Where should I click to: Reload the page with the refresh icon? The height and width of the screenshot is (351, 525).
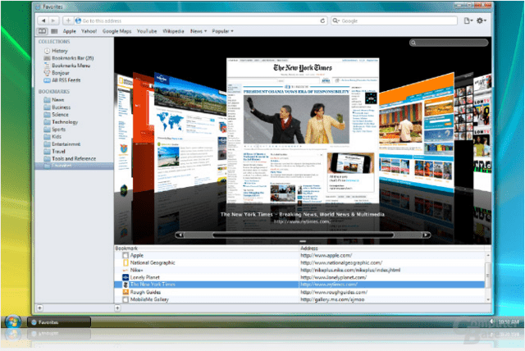coord(322,21)
